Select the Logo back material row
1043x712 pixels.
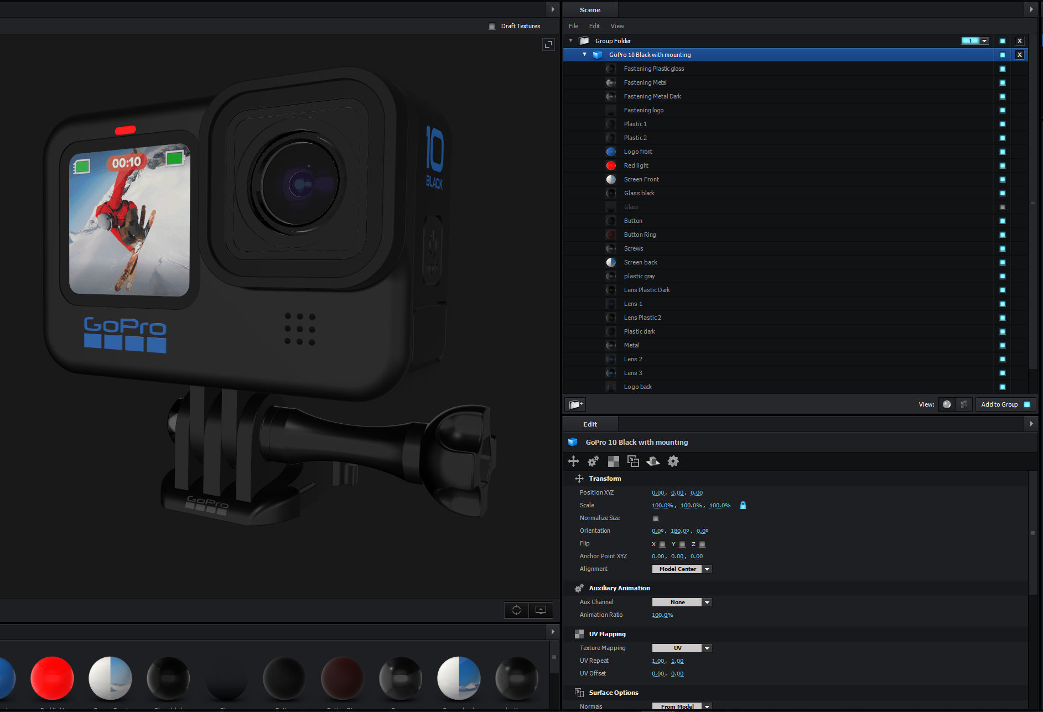(x=795, y=387)
